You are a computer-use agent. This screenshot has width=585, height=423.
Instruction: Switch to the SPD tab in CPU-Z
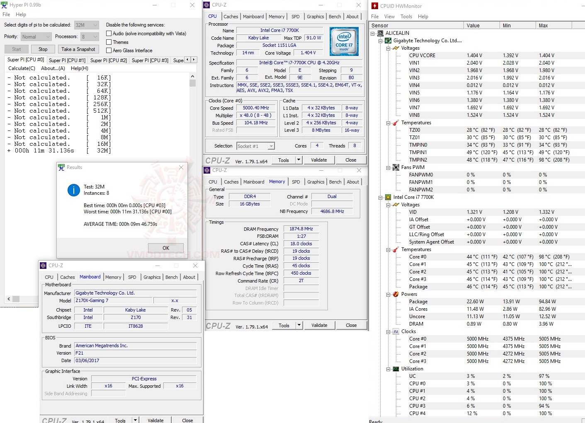296,16
